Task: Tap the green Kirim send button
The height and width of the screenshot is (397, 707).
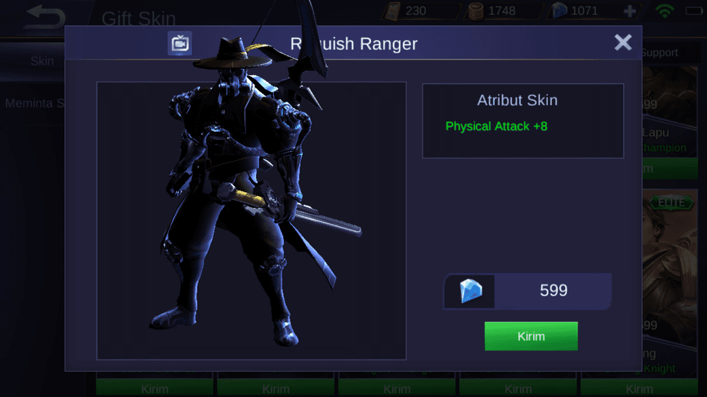Action: (x=530, y=336)
